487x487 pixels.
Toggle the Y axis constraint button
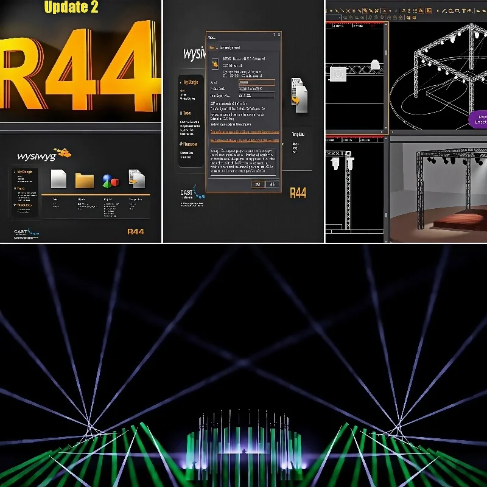click(390, 11)
